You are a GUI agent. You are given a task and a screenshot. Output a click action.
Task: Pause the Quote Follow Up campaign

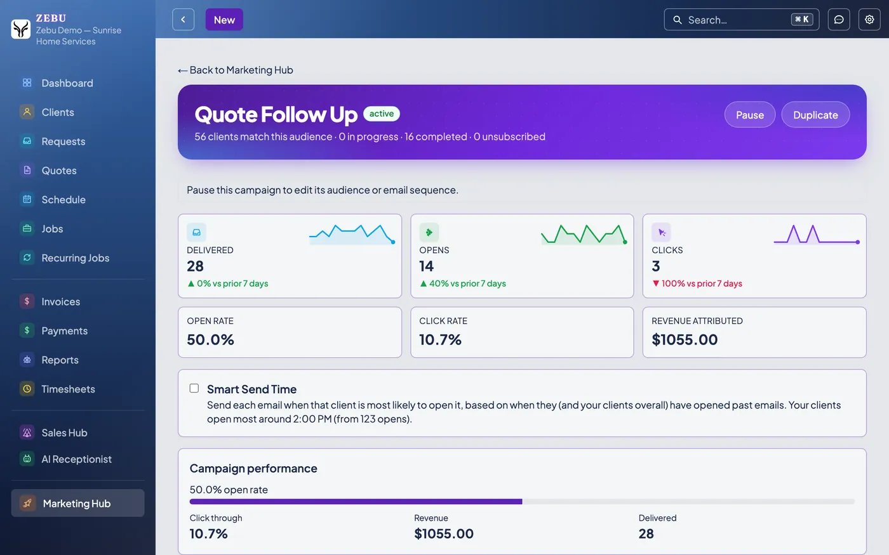coord(750,115)
